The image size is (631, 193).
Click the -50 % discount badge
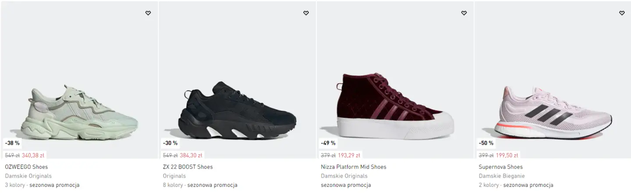pos(486,143)
